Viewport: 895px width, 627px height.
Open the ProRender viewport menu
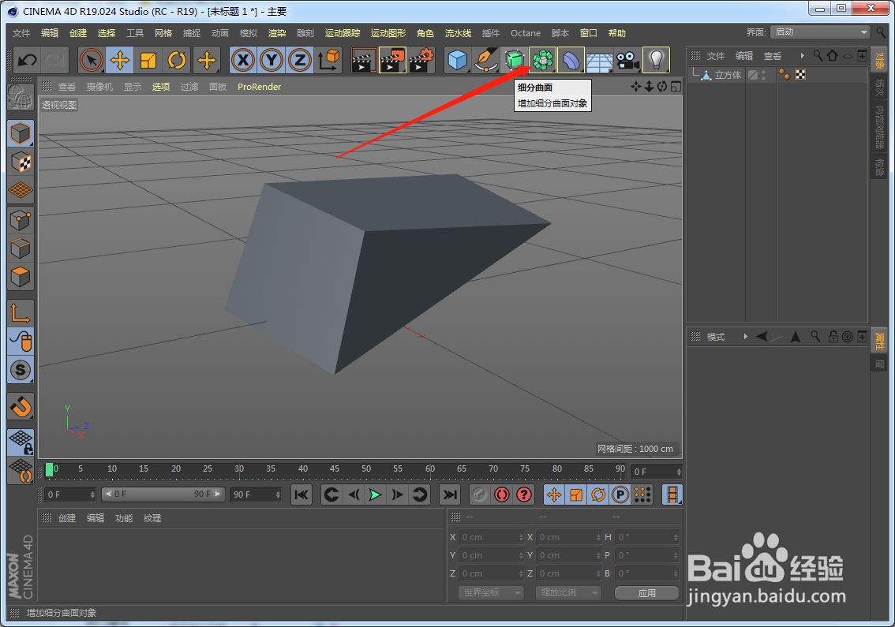point(259,87)
